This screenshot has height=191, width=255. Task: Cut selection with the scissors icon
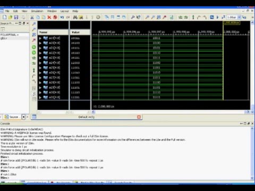point(32,17)
